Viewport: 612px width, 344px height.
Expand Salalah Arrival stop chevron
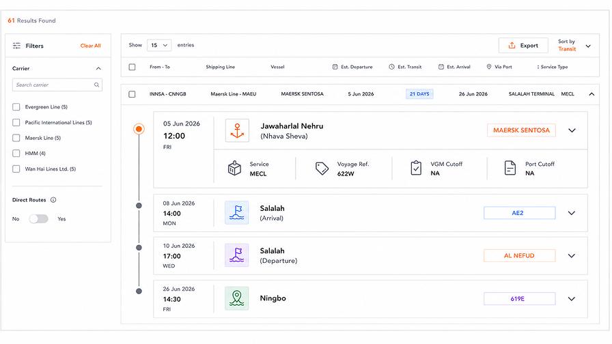pos(572,213)
